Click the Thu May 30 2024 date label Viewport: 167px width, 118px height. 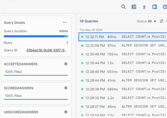point(91,30)
